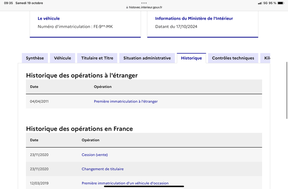Select the Historique tab
The width and height of the screenshot is (288, 189).
pyautogui.click(x=192, y=58)
